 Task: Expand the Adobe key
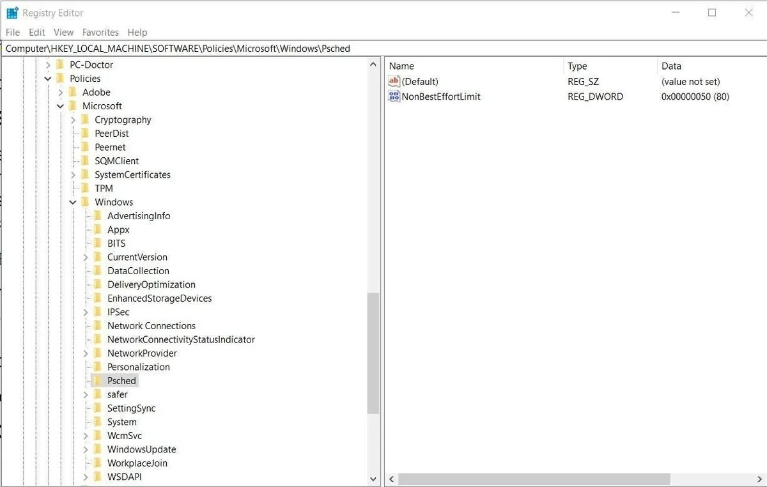[x=61, y=93]
